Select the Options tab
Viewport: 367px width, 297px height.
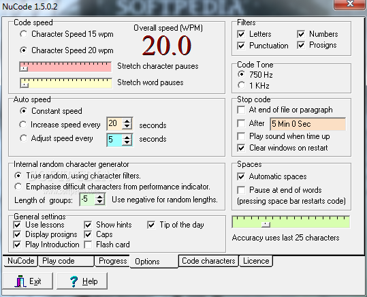pos(154,262)
